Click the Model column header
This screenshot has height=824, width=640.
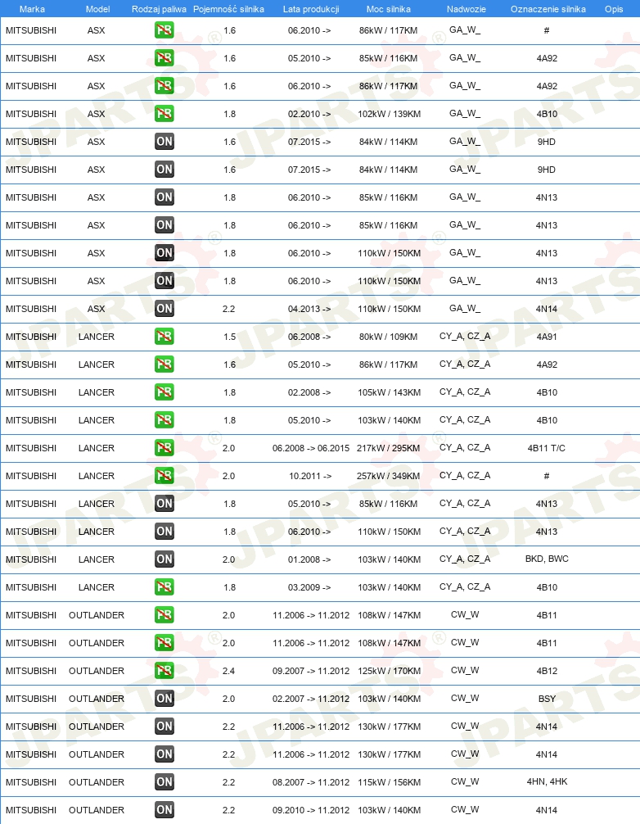pos(97,9)
